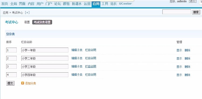Click the 栏目名称 column header
This screenshot has height=99, width=202.
point(27,42)
